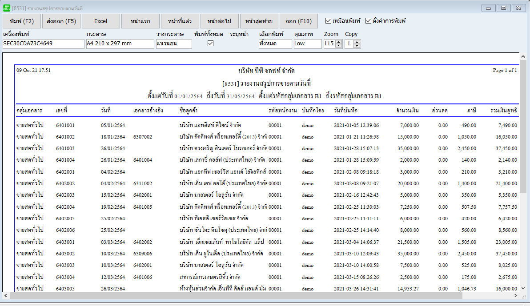Click the ภาษี column header

(x=471, y=111)
